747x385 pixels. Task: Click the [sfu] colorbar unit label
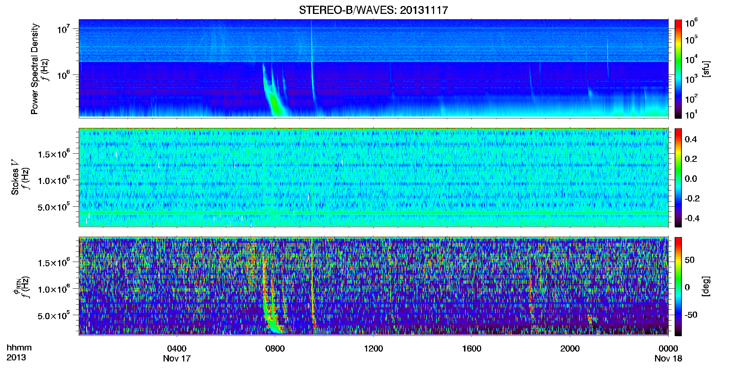point(706,69)
